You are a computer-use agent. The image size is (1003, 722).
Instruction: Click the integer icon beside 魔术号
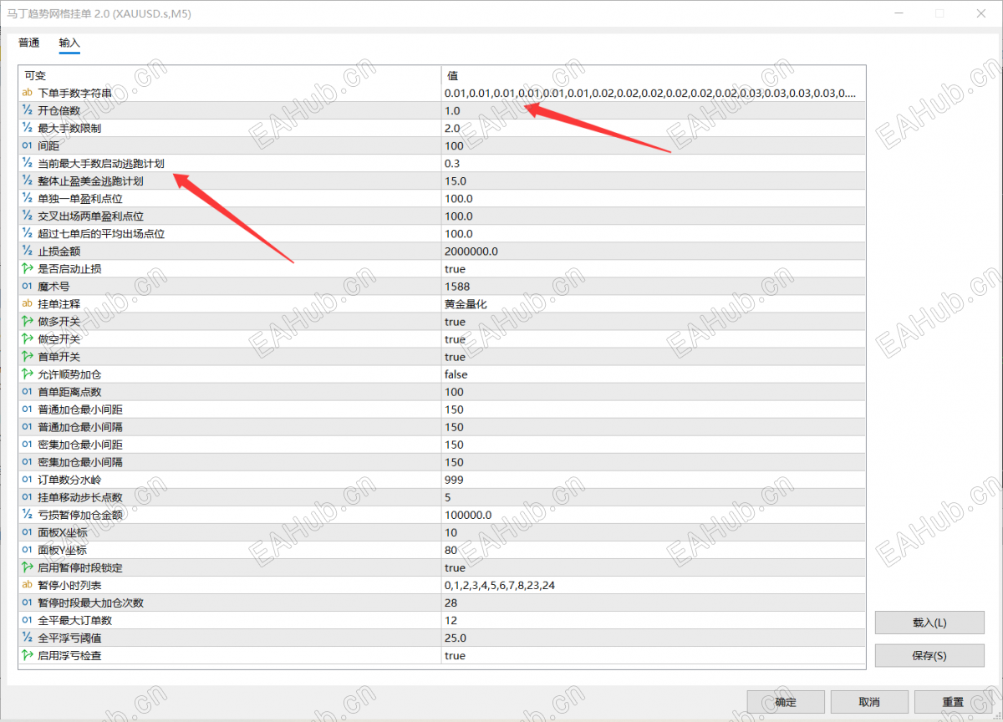[28, 286]
